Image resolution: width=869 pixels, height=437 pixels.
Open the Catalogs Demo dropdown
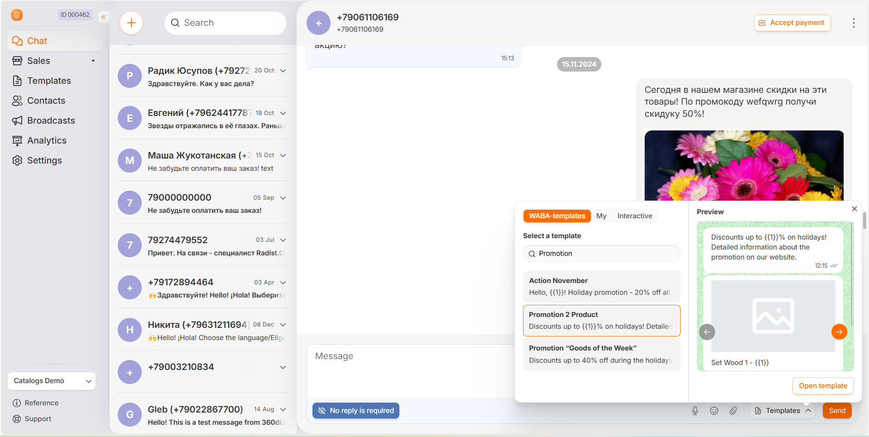point(52,381)
